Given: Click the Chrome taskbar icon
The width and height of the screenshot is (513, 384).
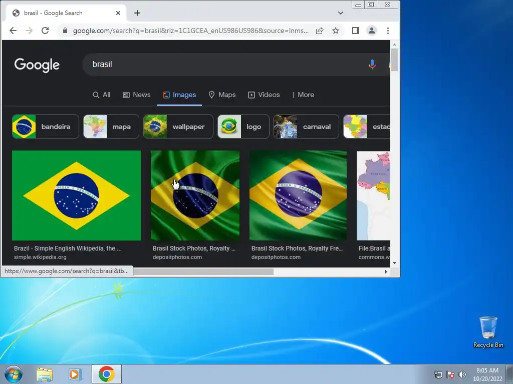Looking at the screenshot, I should pos(107,374).
